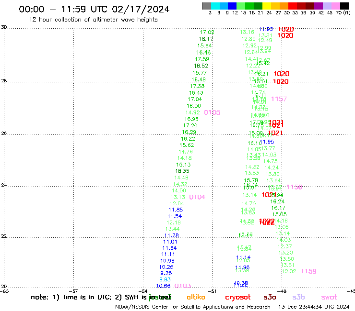
Task: Click wave height value '16.24'
Action: tap(277, 202)
